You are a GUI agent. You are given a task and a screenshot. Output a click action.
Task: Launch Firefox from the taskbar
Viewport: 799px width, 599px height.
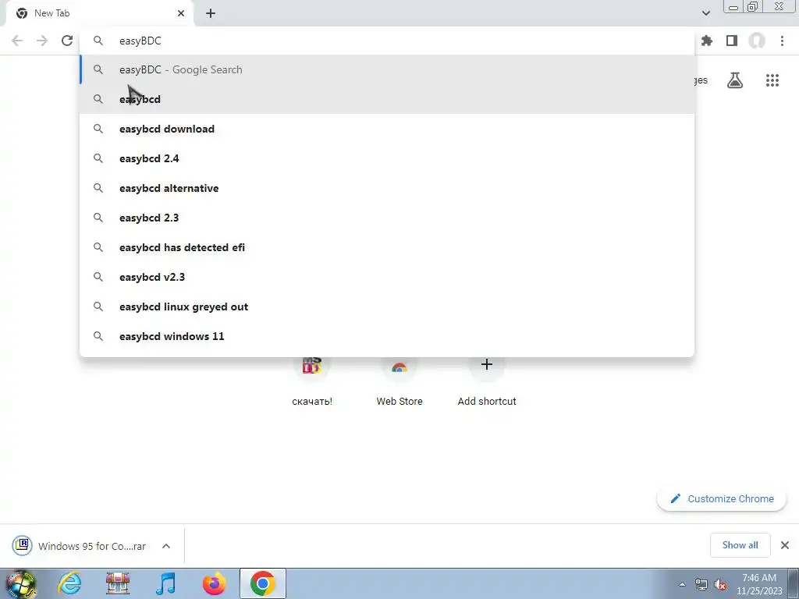tap(214, 583)
